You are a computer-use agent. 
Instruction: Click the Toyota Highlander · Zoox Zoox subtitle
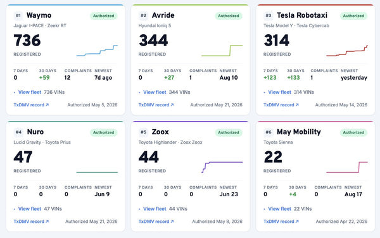170,142
